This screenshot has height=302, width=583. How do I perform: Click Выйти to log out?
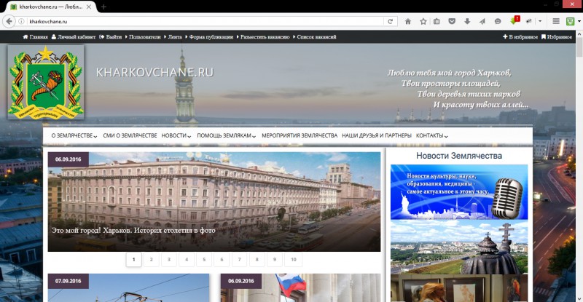(111, 37)
